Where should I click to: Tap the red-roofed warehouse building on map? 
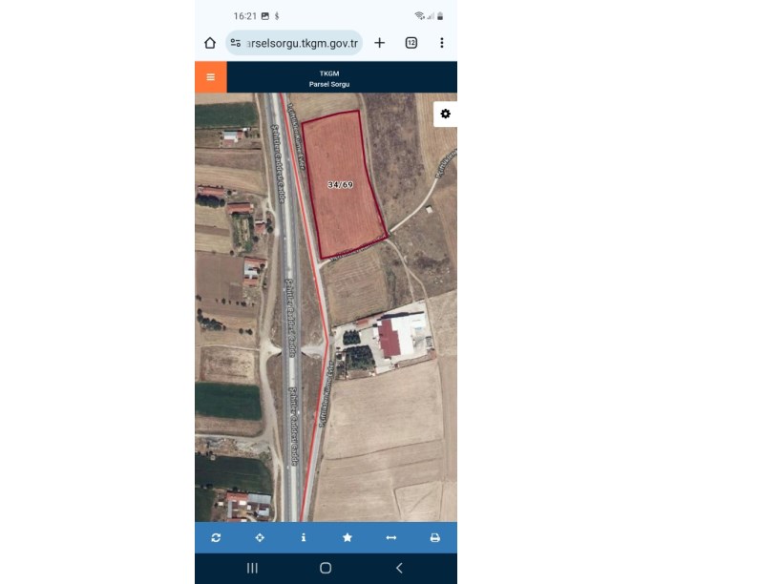(x=389, y=339)
